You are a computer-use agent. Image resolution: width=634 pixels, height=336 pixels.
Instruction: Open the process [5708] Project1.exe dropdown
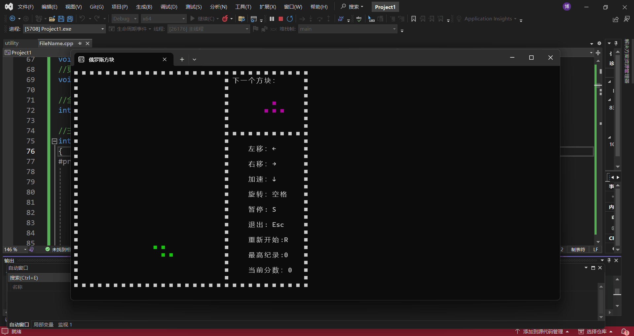[x=64, y=29]
